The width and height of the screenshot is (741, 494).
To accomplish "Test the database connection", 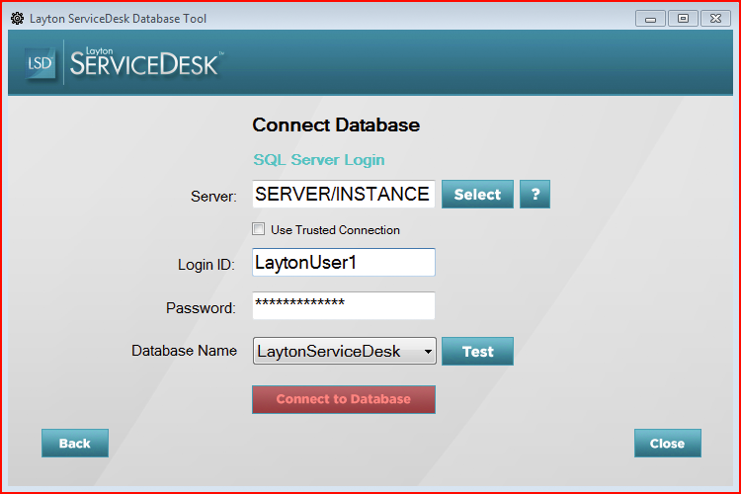I will coord(478,352).
